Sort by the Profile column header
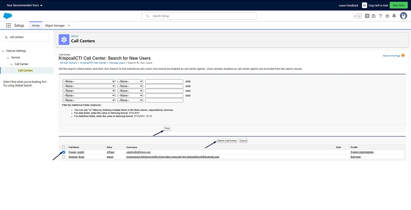 pos(354,147)
